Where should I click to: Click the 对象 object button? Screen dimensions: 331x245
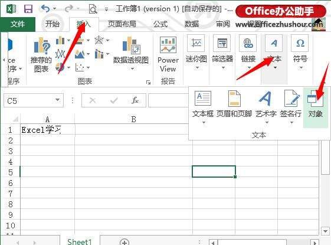[316, 107]
